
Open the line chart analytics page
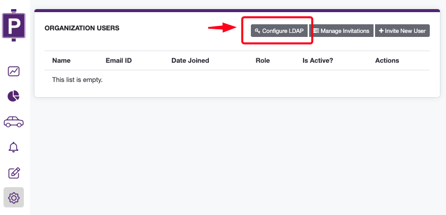(x=14, y=71)
